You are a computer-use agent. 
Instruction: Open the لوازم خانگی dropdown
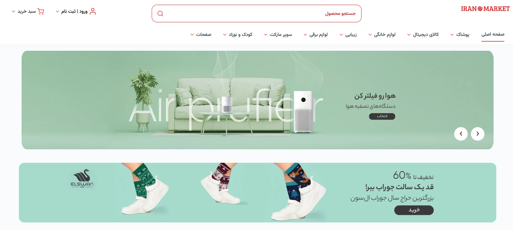coord(382,35)
